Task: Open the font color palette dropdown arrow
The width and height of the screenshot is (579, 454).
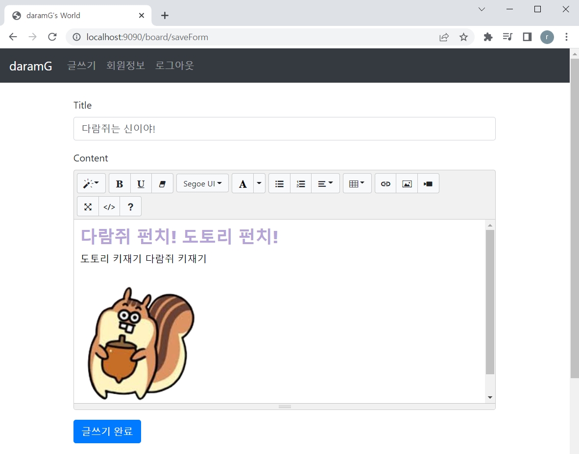Action: pyautogui.click(x=259, y=183)
